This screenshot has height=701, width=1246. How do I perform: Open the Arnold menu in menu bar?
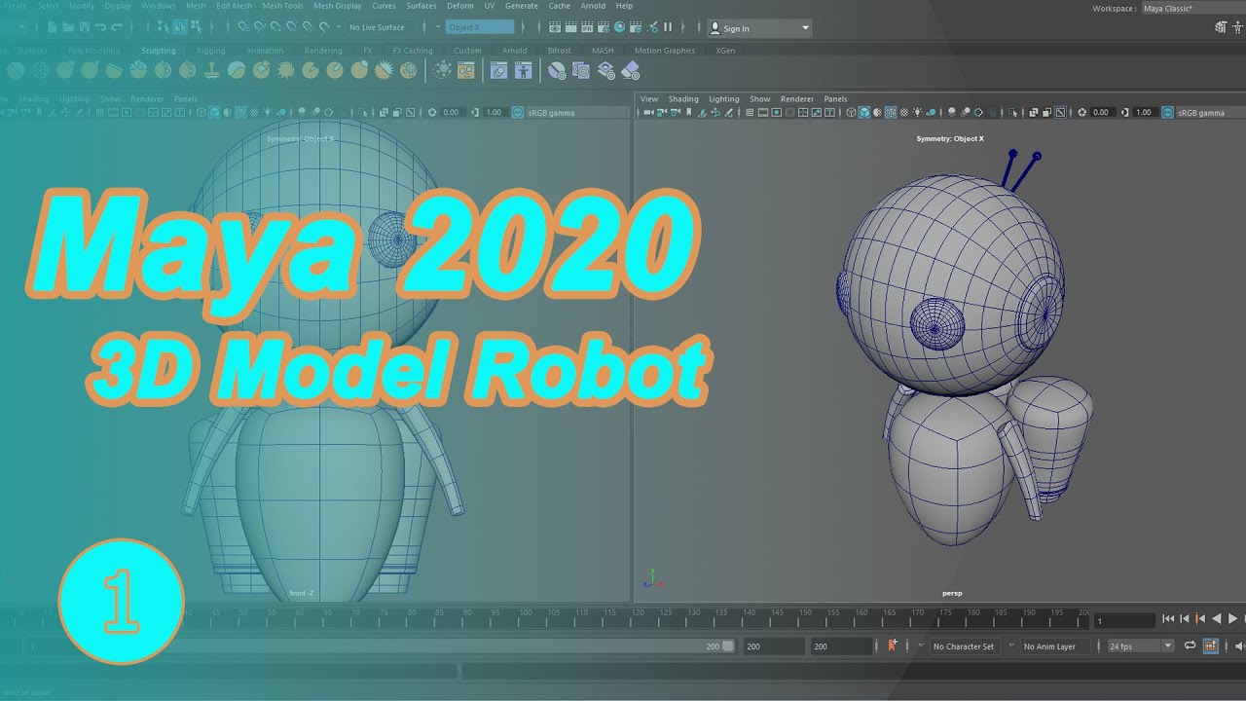(593, 6)
